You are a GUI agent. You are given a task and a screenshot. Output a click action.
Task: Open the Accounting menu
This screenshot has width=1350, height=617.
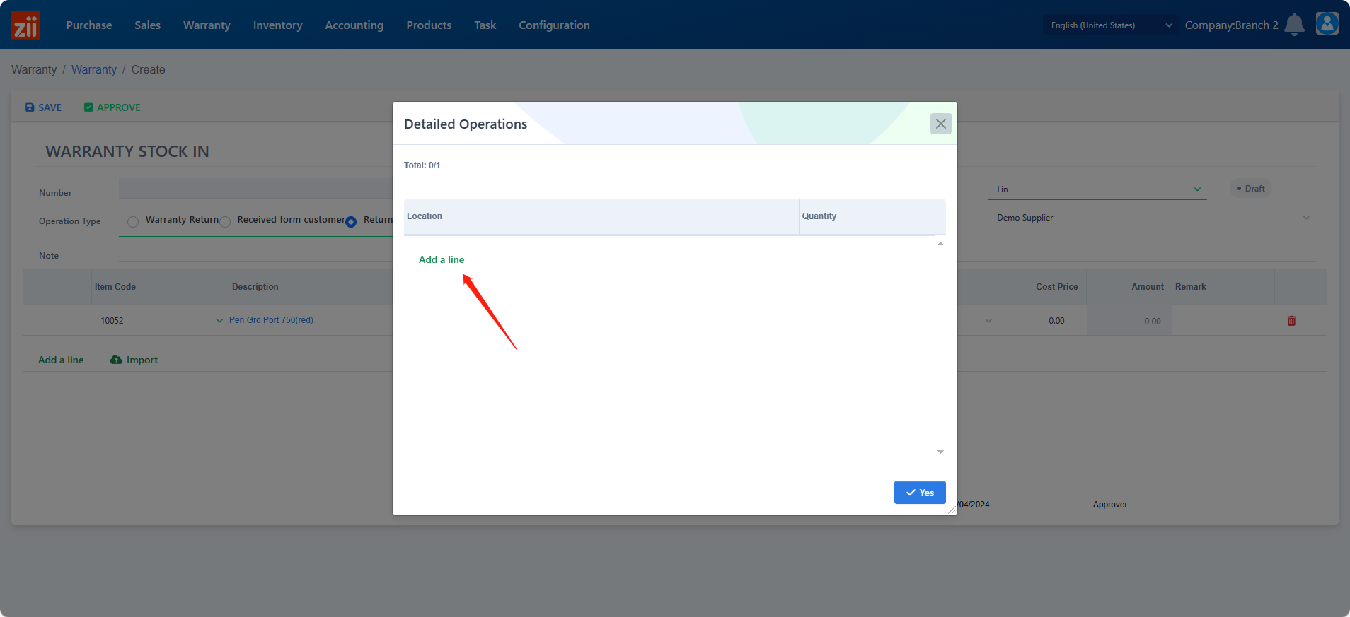tap(354, 25)
